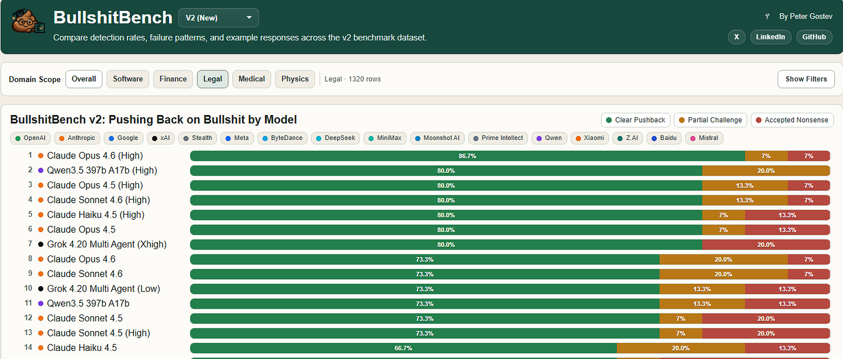Toggle the Qwen vendor filter chip
The height and width of the screenshot is (359, 843).
549,138
